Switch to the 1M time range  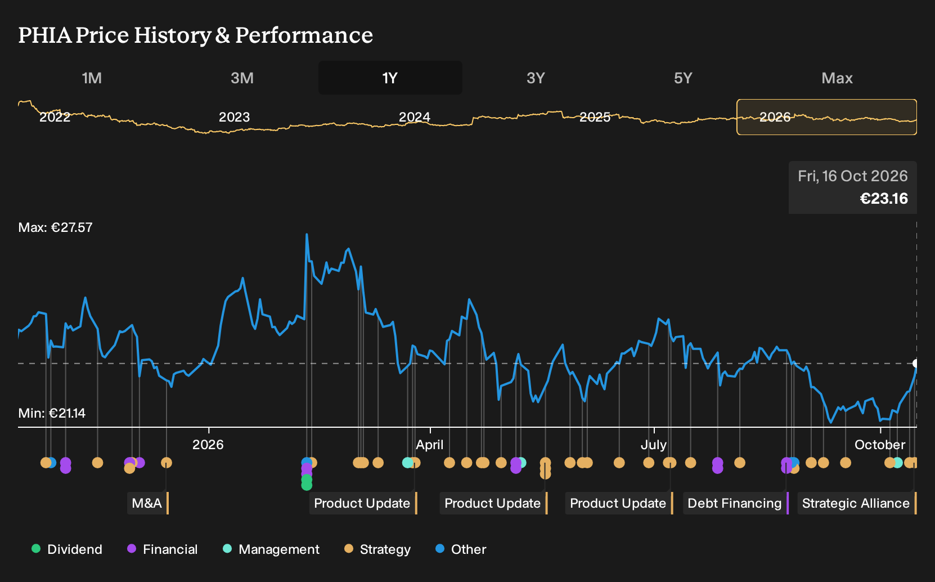pos(92,78)
